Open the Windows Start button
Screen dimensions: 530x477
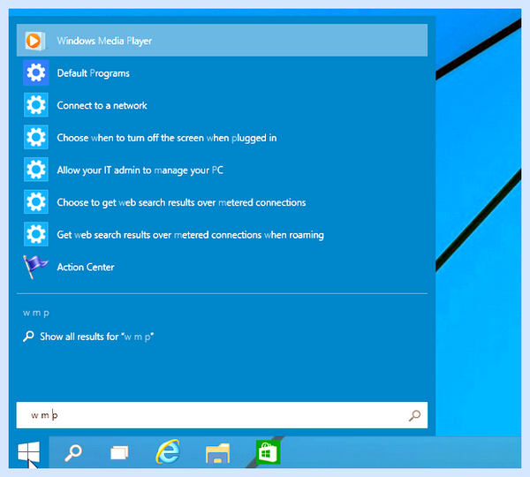pyautogui.click(x=29, y=452)
